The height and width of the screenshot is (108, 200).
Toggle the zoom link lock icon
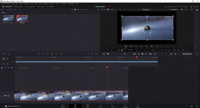click(x=122, y=50)
